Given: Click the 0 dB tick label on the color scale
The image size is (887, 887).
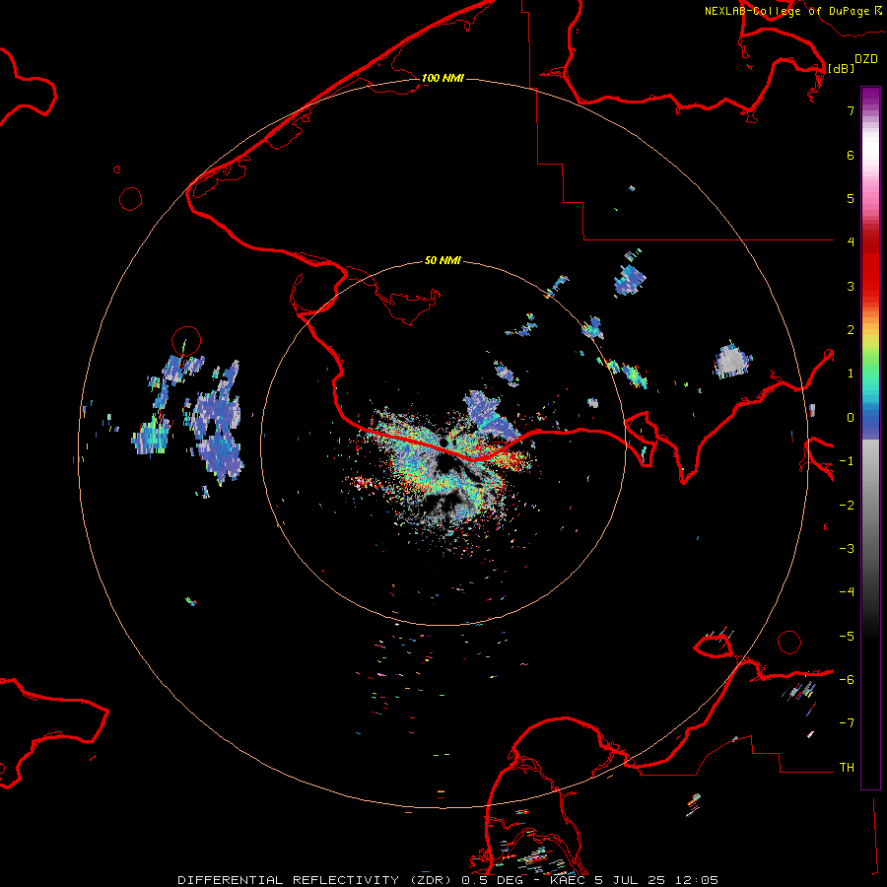Looking at the screenshot, I should [x=851, y=418].
